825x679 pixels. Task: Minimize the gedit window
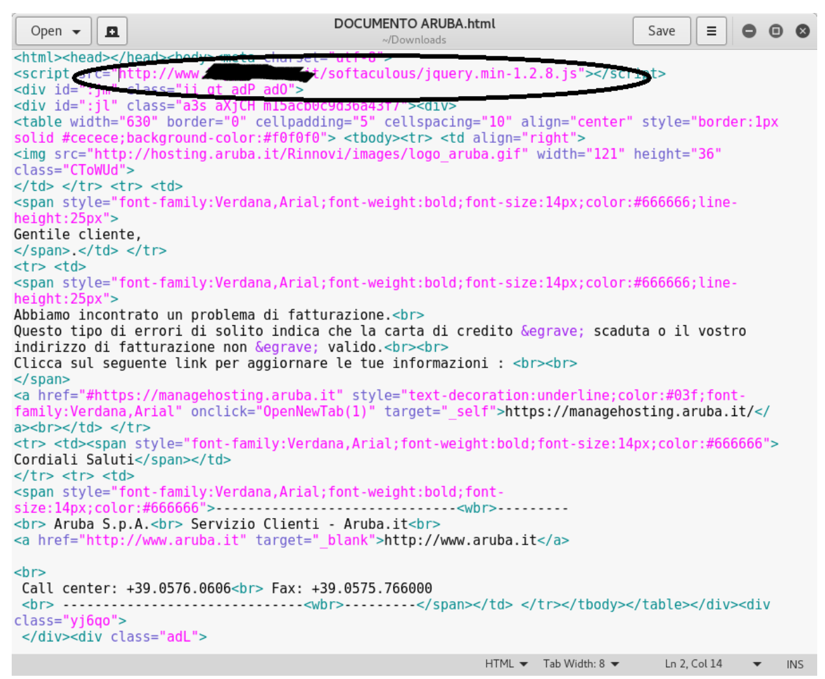coord(749,31)
